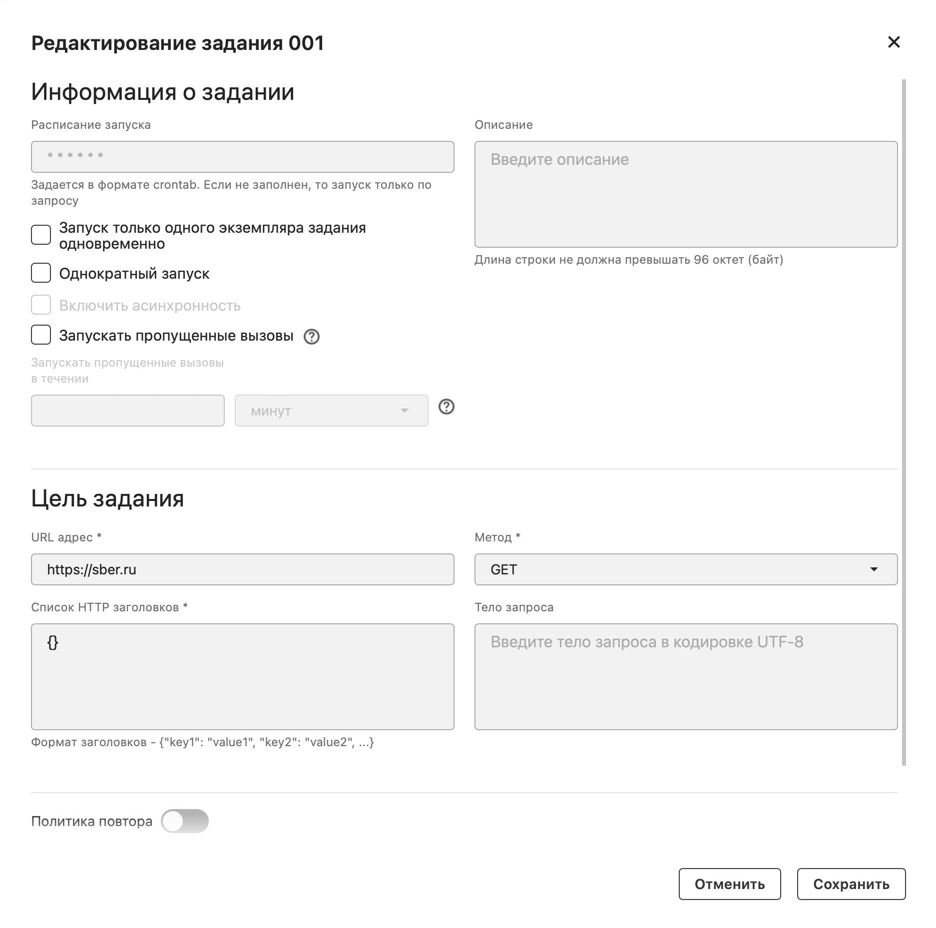Click the Тело запроса text area
This screenshot has height=928, width=936.
685,677
